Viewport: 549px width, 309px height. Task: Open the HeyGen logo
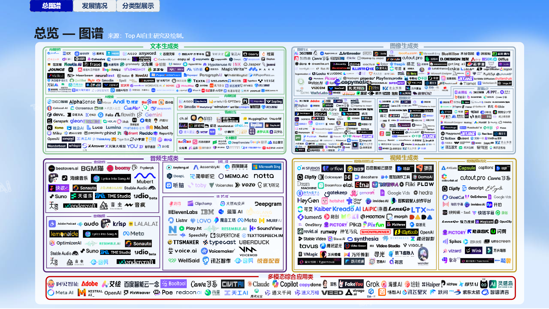(308, 201)
